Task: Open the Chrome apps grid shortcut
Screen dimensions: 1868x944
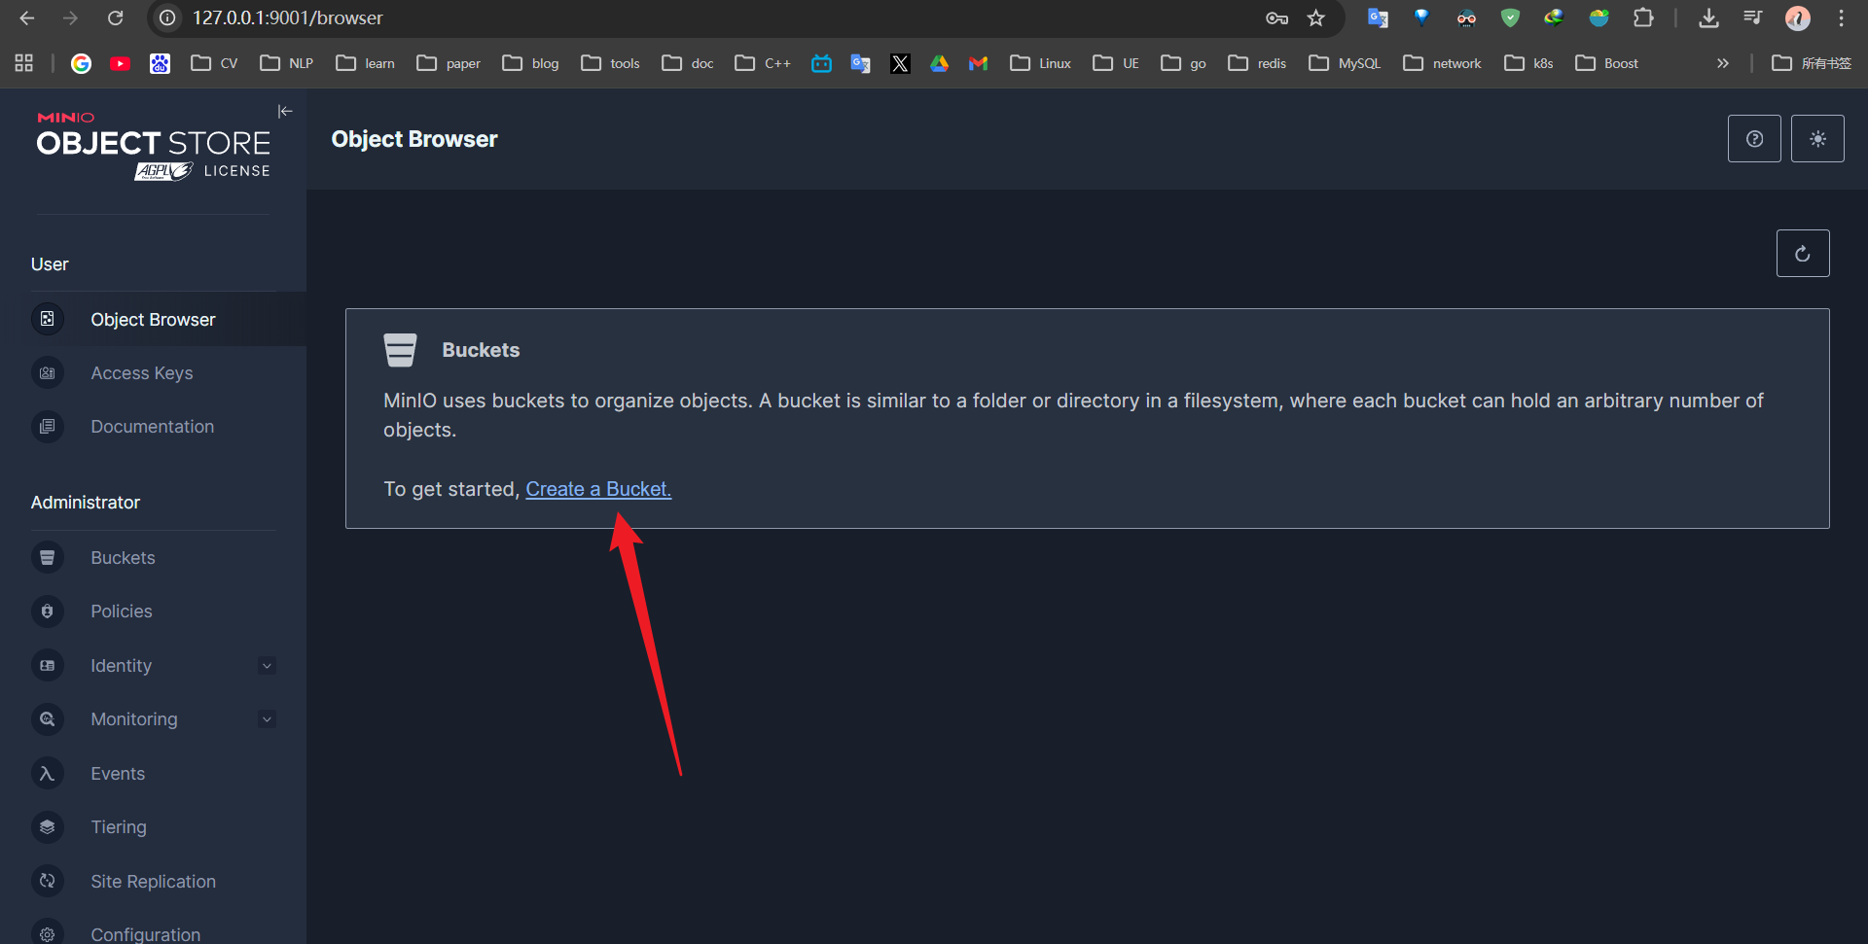Action: (x=24, y=63)
